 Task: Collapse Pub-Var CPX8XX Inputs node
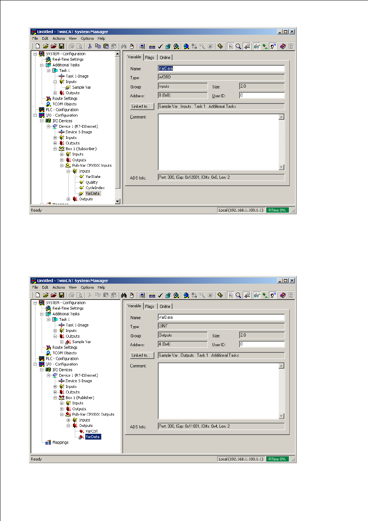tap(62, 166)
